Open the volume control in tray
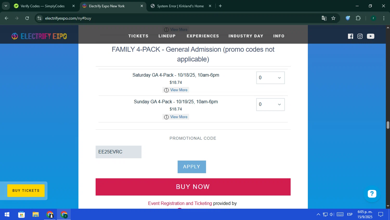 pyautogui.click(x=332, y=215)
